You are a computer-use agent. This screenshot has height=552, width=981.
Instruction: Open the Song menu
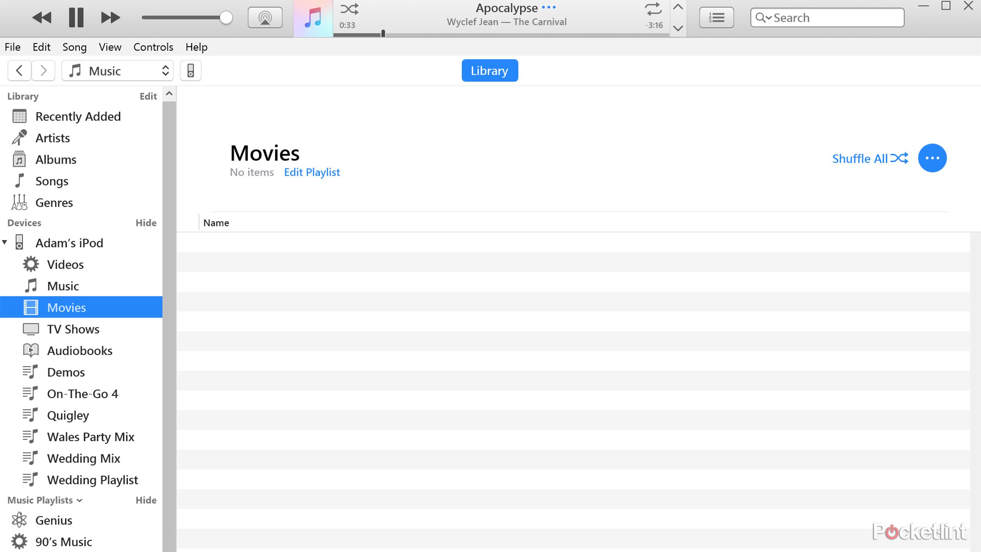74,47
